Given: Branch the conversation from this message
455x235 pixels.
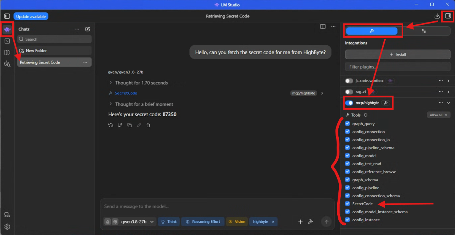Looking at the screenshot, I should click(x=120, y=125).
